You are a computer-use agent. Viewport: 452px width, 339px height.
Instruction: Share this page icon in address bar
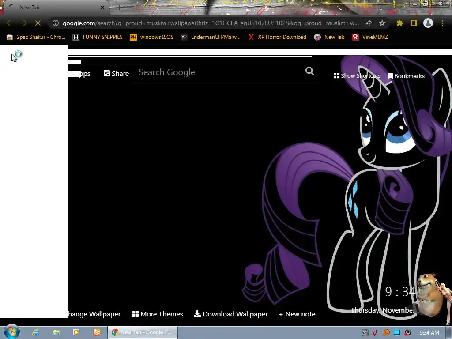click(368, 23)
